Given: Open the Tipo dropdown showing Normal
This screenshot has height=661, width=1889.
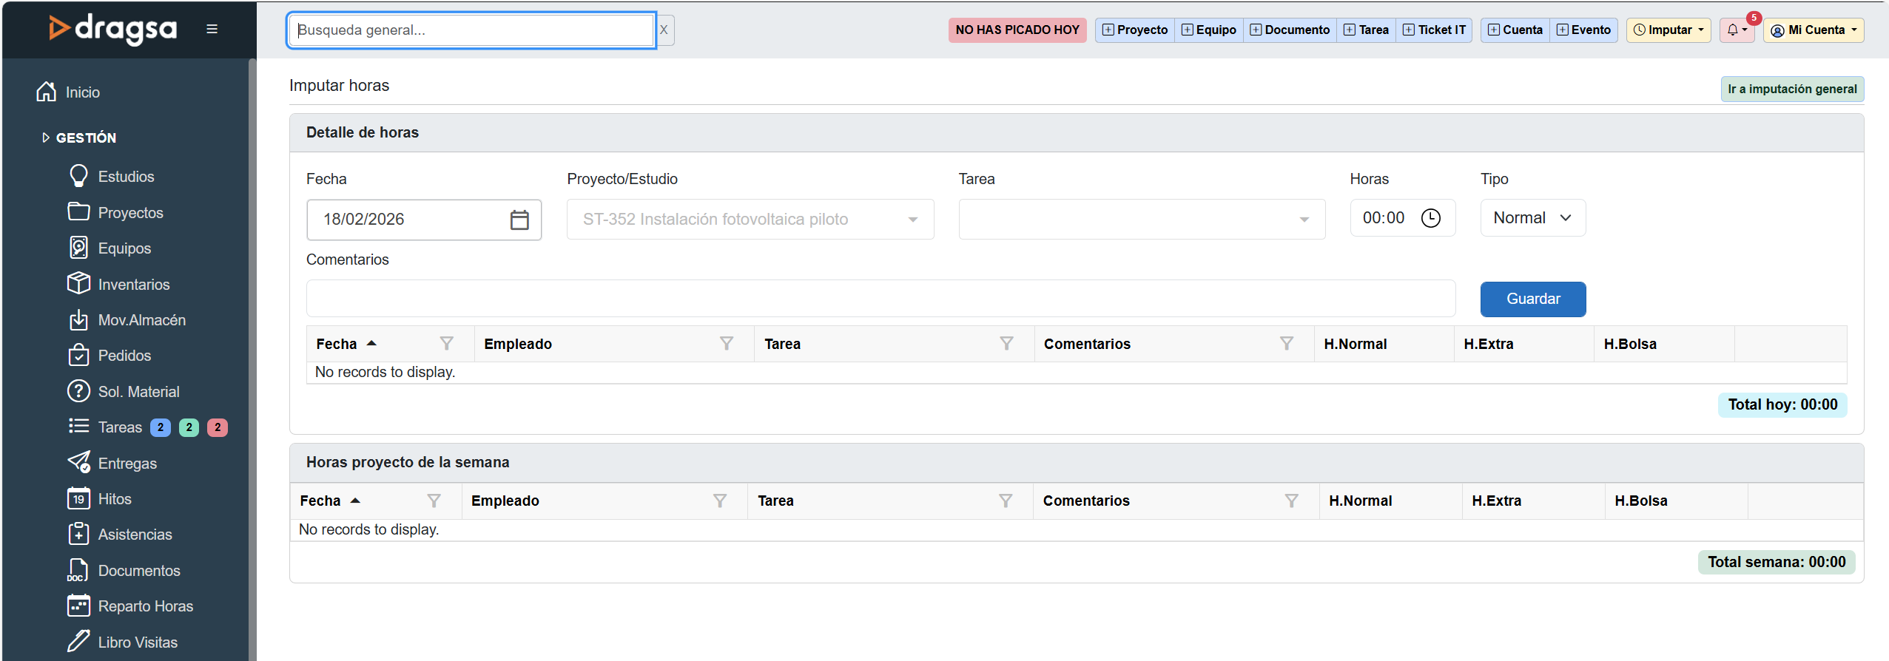Looking at the screenshot, I should point(1532,218).
